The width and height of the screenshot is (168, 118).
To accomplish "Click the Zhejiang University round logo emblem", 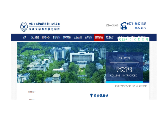I will (x=24, y=26).
